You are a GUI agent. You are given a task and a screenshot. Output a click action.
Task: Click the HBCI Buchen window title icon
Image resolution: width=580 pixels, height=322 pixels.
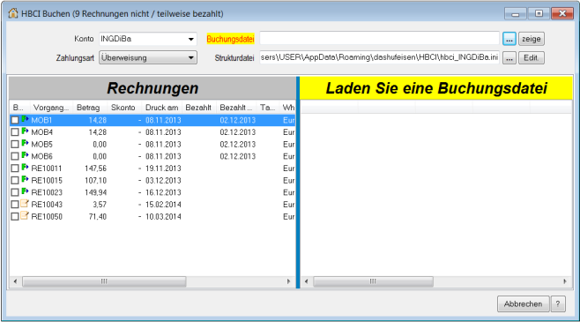click(13, 13)
